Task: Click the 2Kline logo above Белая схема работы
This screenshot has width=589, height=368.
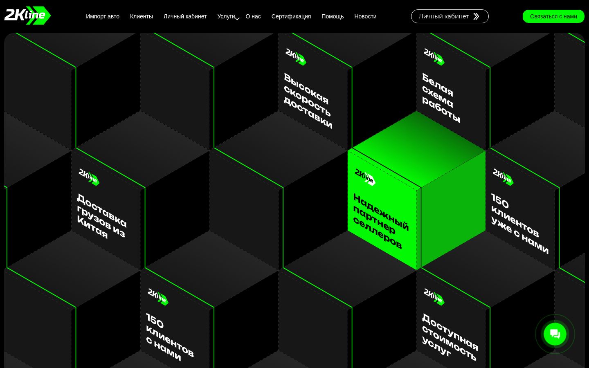Action: point(434,56)
